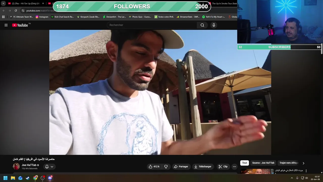
Task: Open Chrome from the taskbar
Action: (x=35, y=178)
